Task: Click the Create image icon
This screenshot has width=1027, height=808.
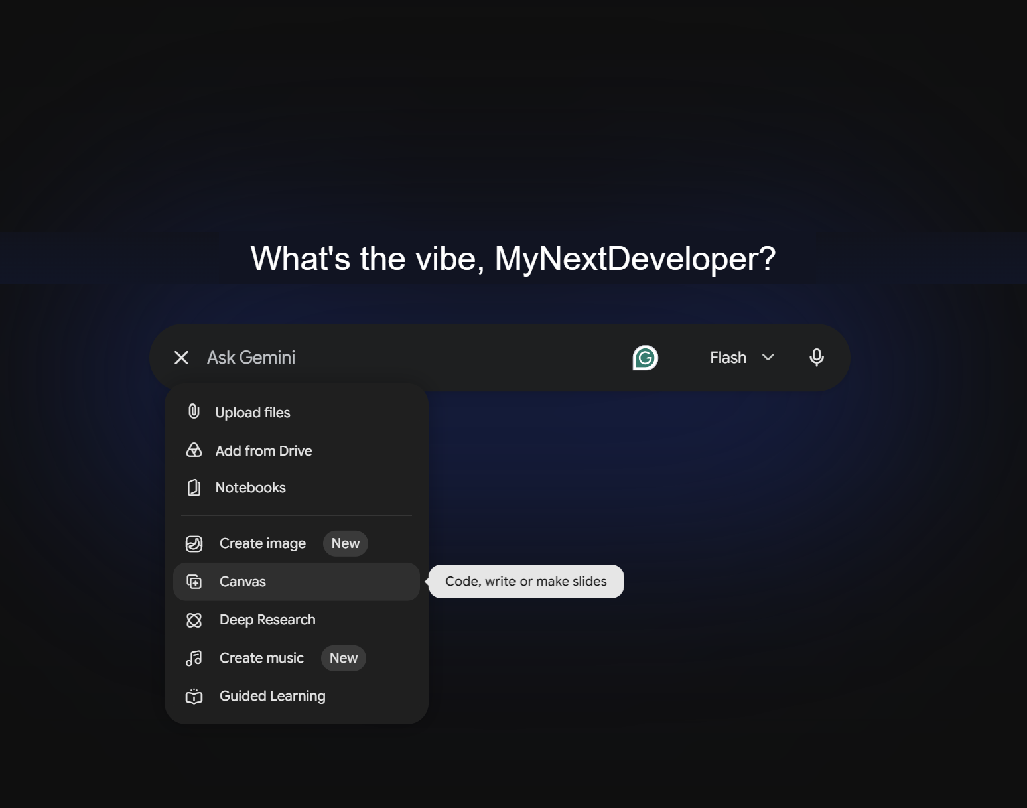Action: [x=194, y=543]
